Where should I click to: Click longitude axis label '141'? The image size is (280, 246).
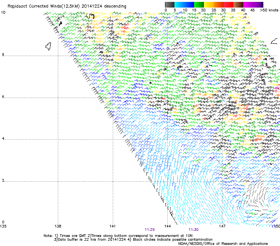(x=112, y=226)
